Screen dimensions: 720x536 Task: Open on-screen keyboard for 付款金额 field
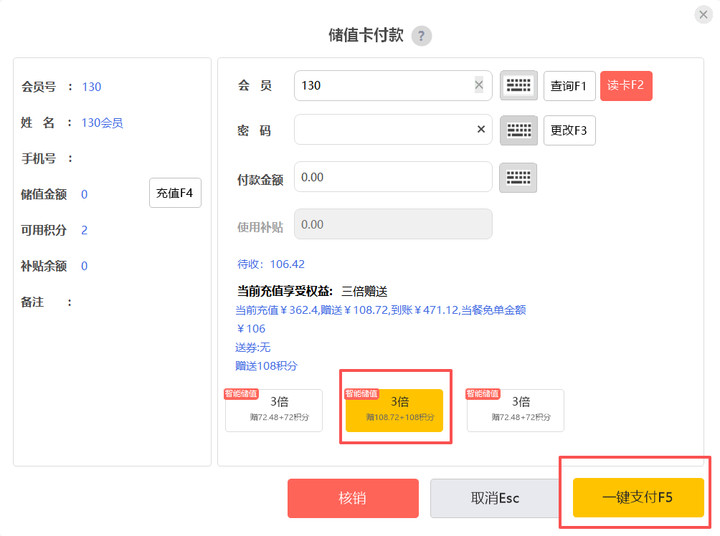click(518, 178)
